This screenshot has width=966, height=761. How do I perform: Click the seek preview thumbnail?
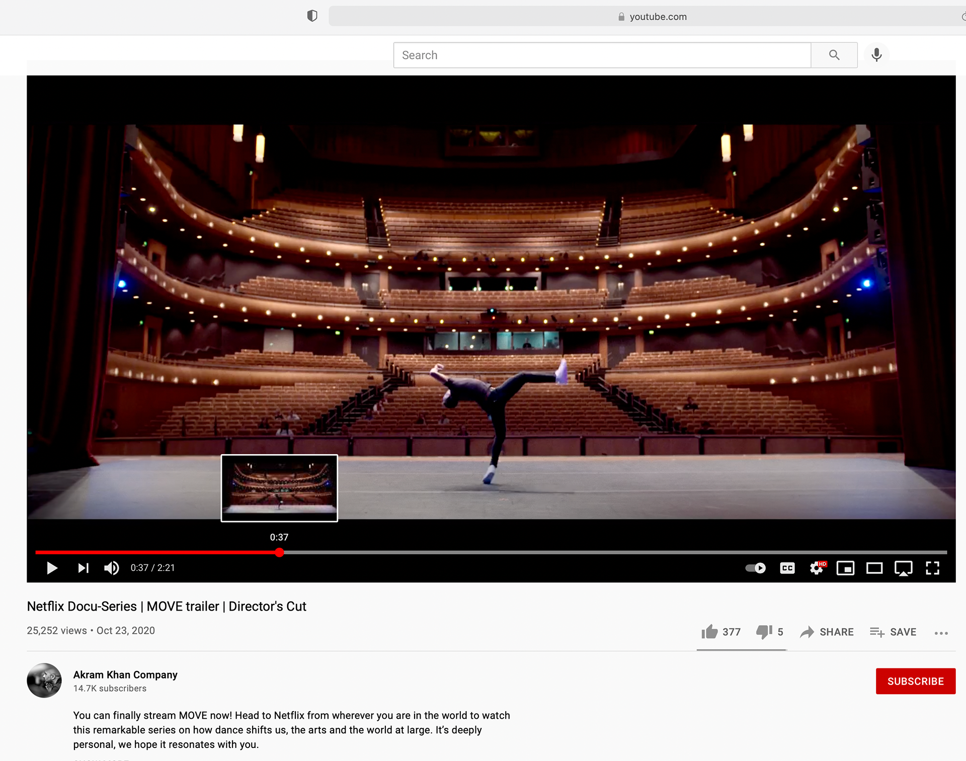[x=279, y=488]
